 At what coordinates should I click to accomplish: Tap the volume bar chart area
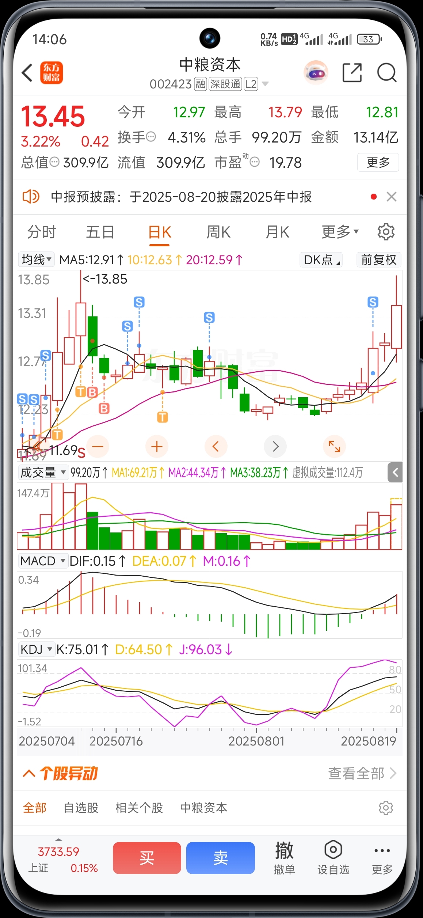[x=210, y=516]
